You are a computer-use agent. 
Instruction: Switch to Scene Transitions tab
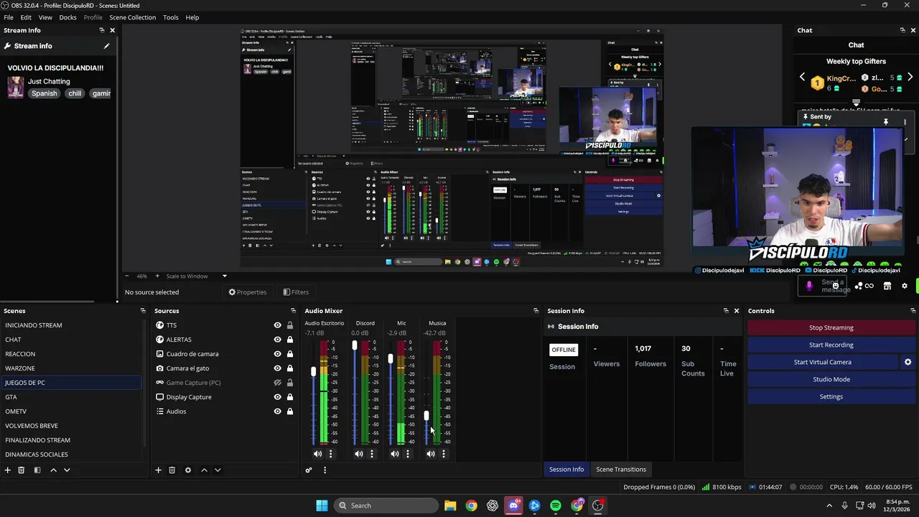coord(621,470)
